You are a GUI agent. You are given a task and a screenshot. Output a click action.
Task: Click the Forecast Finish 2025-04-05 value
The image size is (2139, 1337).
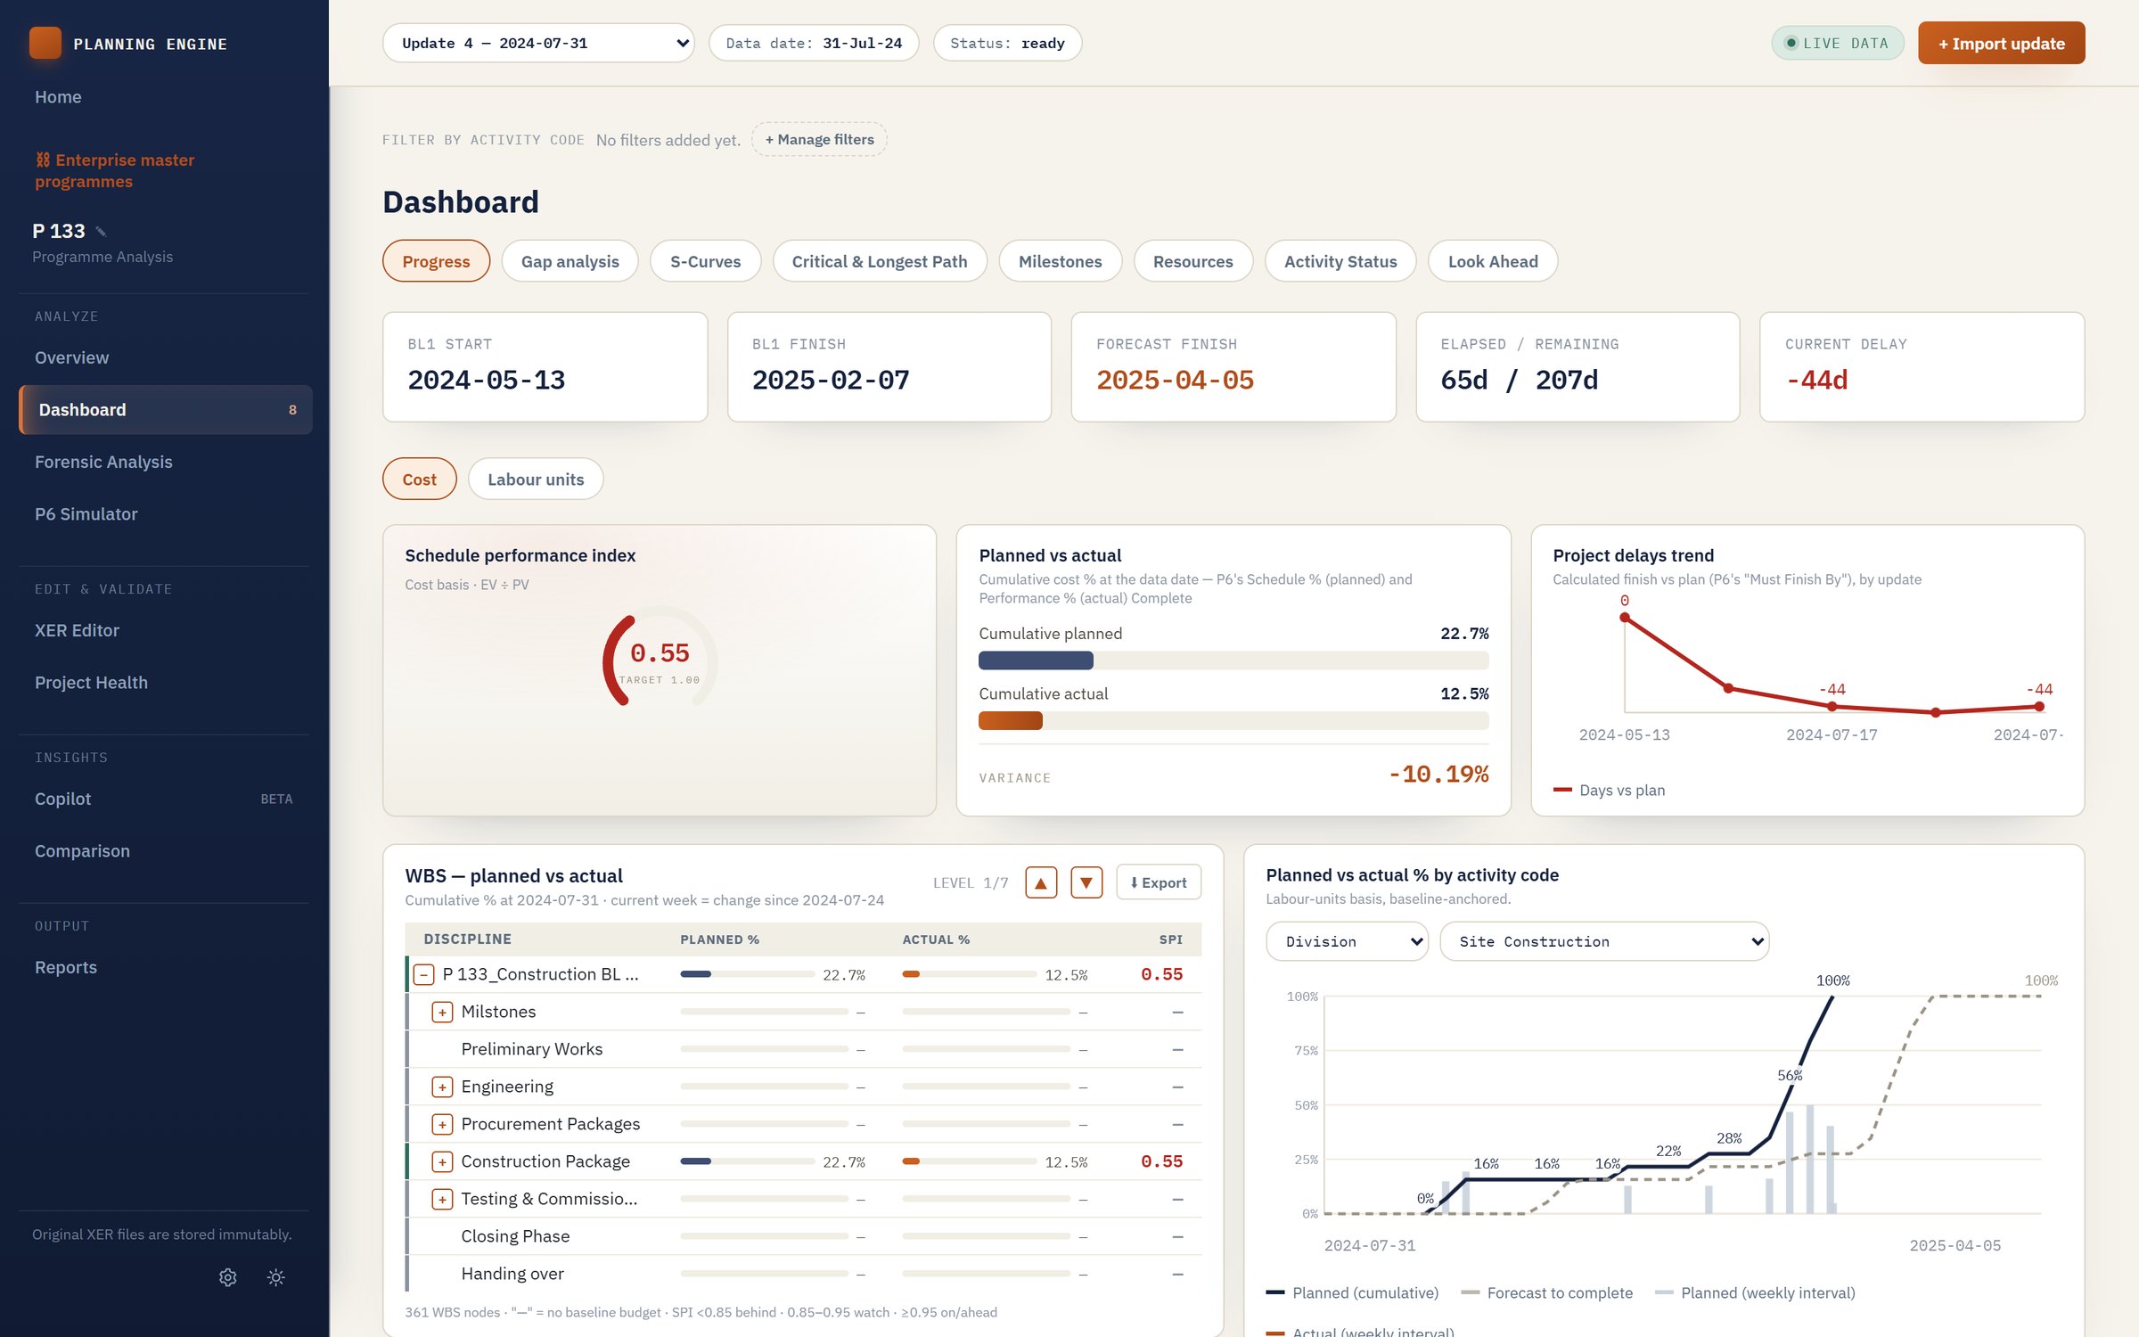(x=1175, y=380)
